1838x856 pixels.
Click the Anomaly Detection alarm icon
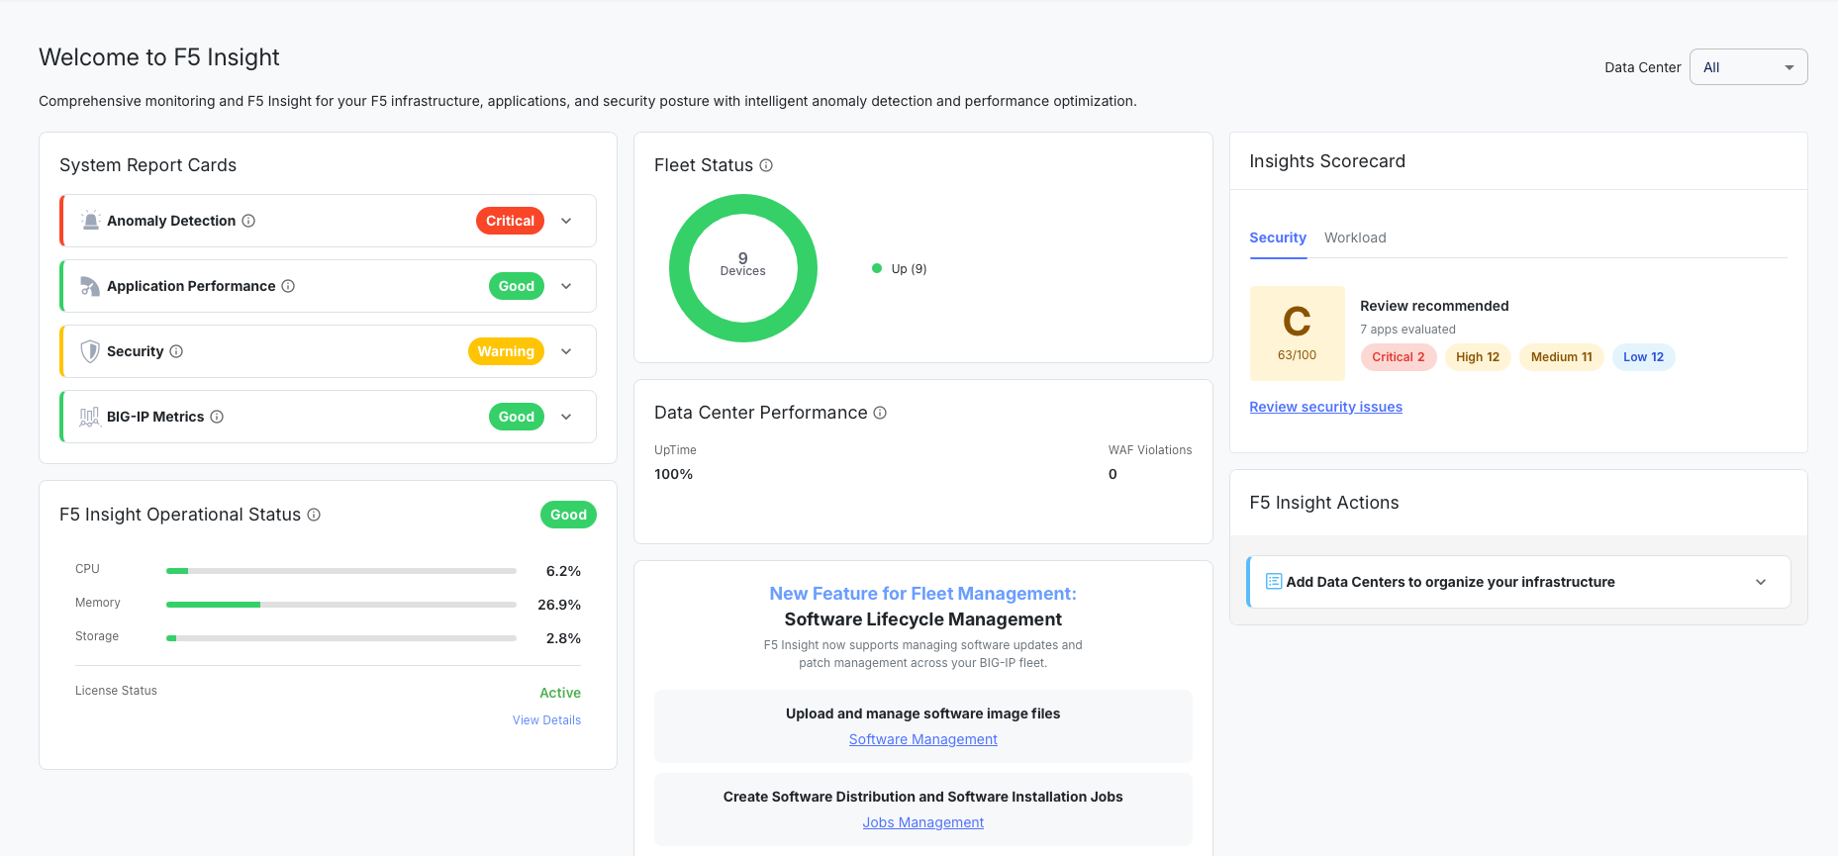tap(90, 221)
